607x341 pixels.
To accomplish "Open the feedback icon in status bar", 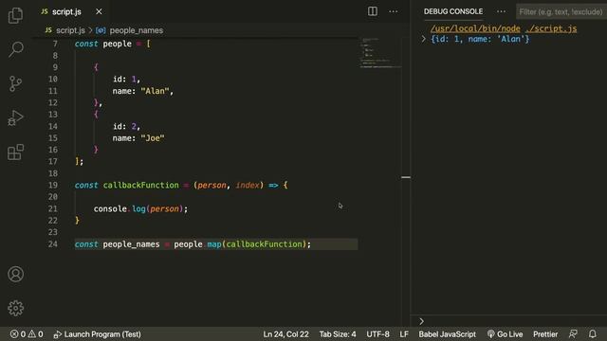I will coord(573,334).
